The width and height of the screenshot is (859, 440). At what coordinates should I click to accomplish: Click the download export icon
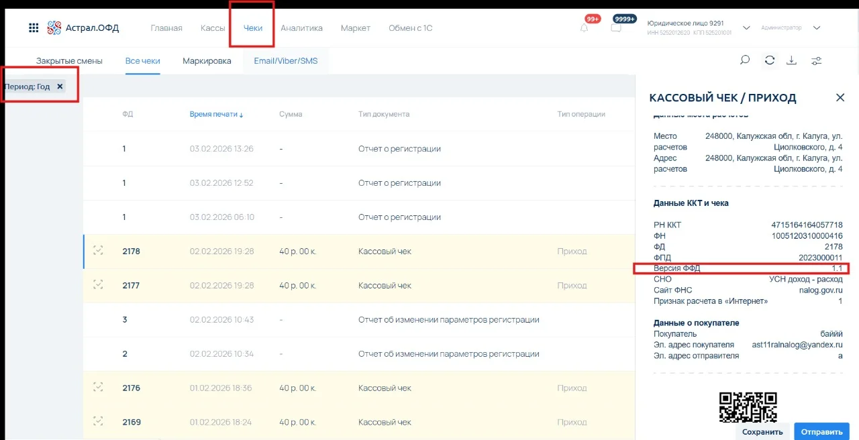click(792, 60)
